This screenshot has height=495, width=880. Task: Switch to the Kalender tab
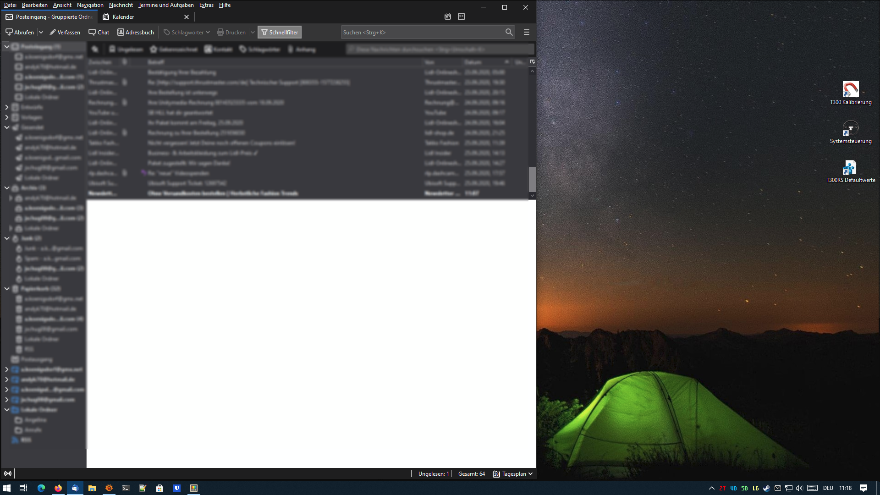coord(123,17)
